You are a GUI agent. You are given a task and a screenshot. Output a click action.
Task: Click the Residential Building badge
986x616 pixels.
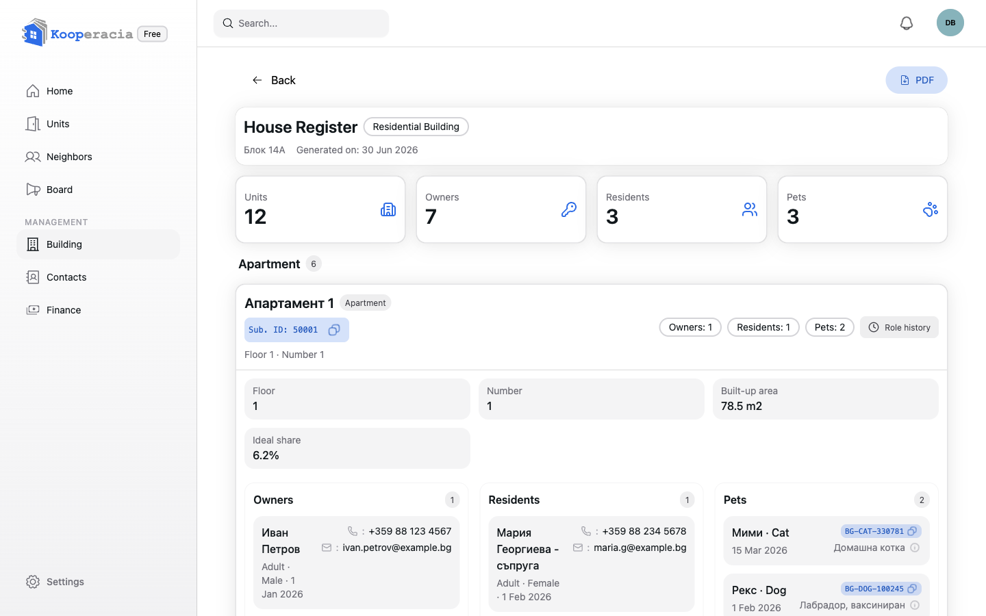tap(416, 127)
